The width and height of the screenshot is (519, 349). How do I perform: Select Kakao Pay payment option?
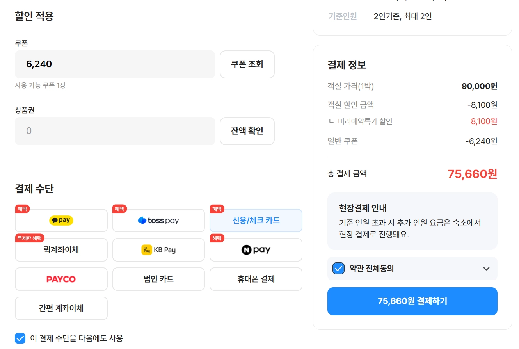[x=61, y=221]
